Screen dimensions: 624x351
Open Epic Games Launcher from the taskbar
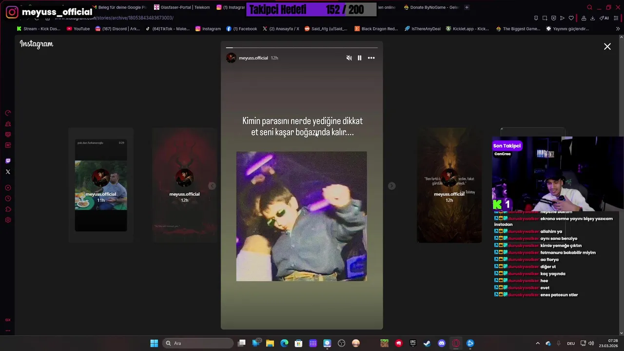coord(413,343)
